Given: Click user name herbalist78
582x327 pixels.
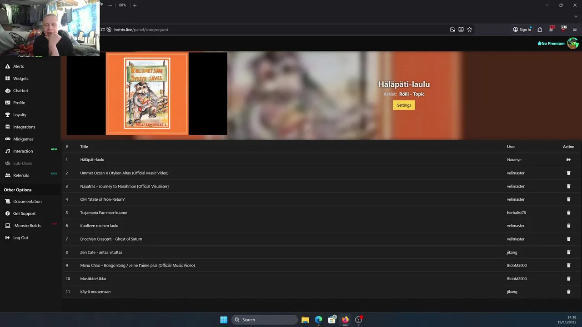Looking at the screenshot, I should [517, 213].
